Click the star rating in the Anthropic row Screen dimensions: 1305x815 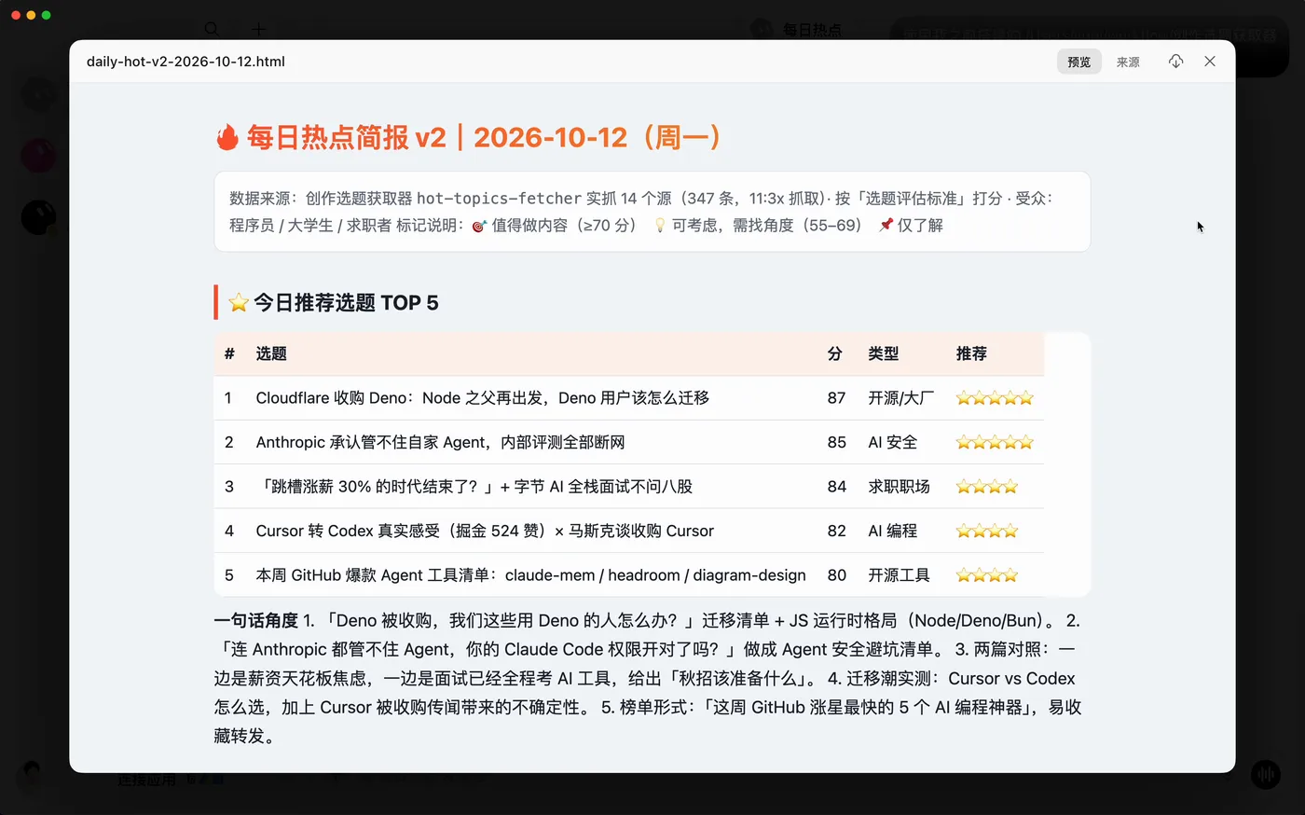[x=995, y=442]
